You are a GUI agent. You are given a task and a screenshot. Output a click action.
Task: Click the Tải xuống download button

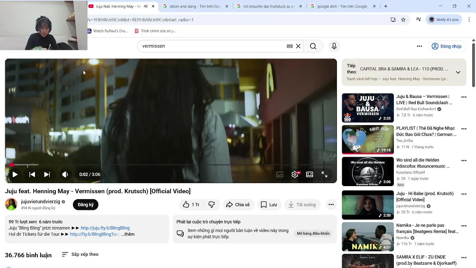click(302, 205)
